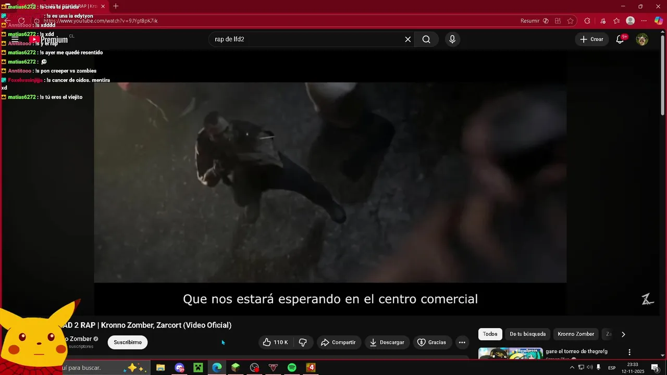
Task: Open the media control music note icon
Action: (x=603, y=21)
